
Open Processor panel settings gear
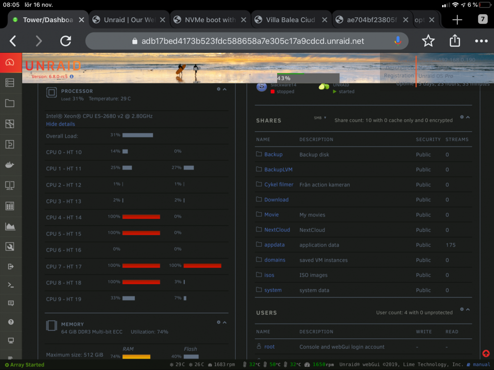coord(218,89)
